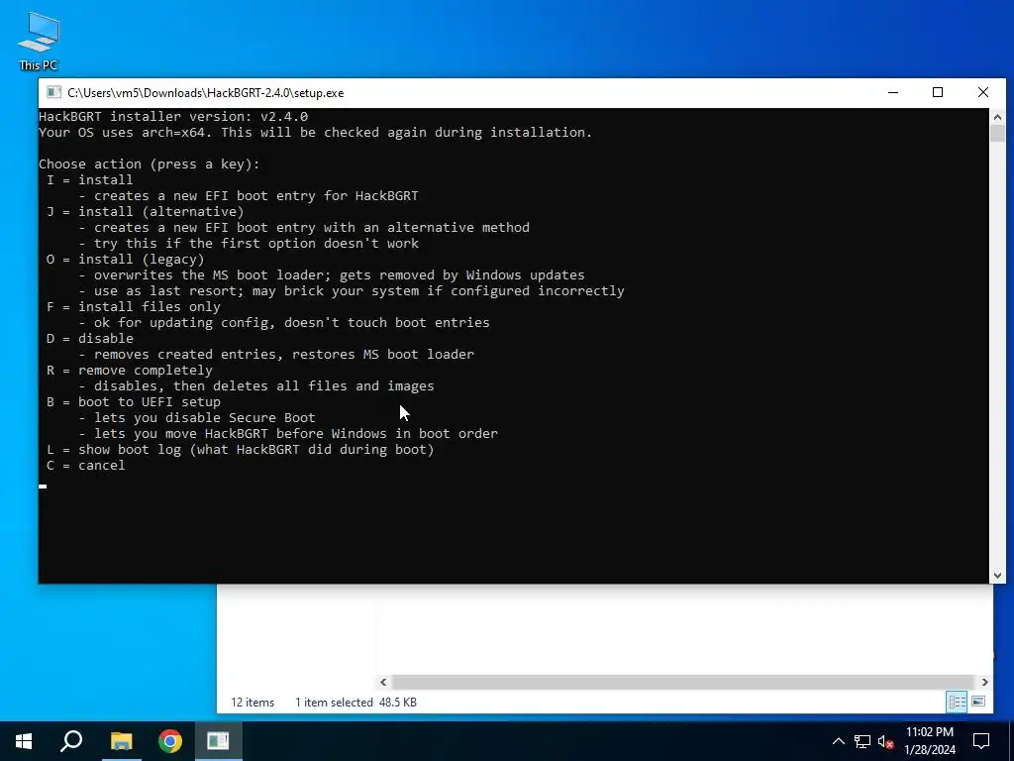Click the 'J = install (alternative)' line
The width and height of the screenshot is (1014, 761).
pyautogui.click(x=145, y=212)
